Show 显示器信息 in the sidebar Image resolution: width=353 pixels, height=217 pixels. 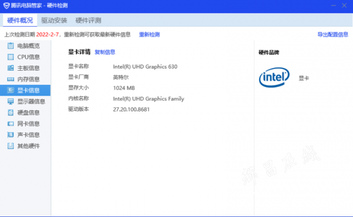(x=25, y=101)
